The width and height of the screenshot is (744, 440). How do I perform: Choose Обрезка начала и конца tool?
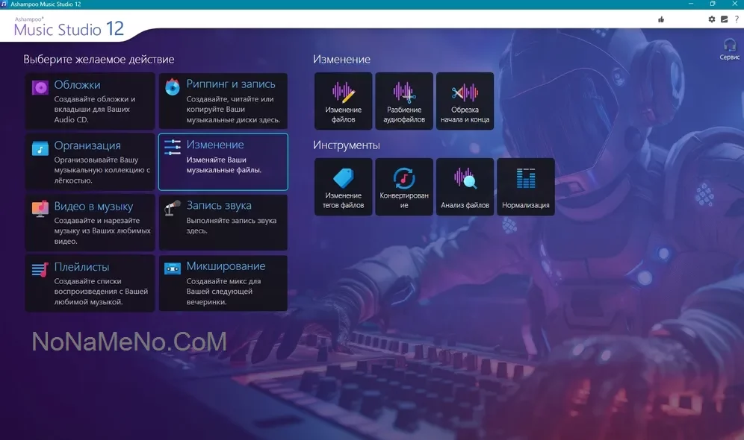pyautogui.click(x=465, y=101)
